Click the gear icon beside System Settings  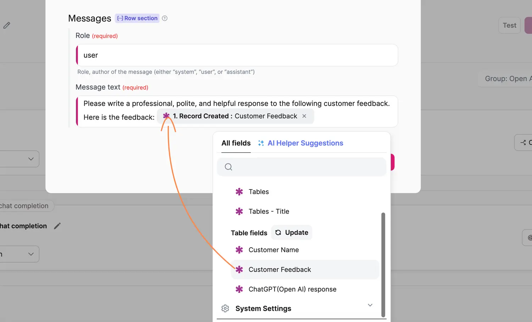[x=225, y=309]
